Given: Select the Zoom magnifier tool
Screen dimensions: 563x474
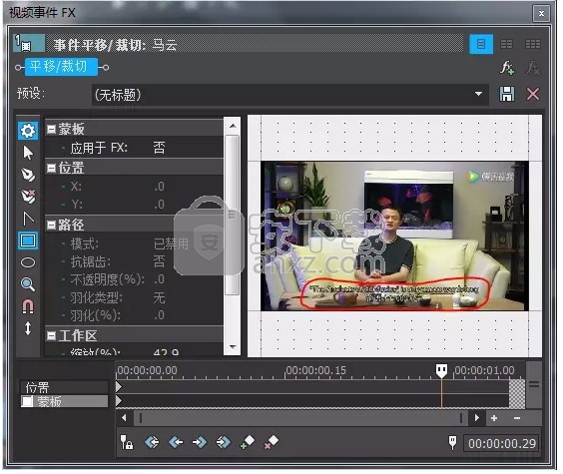Looking at the screenshot, I should [x=28, y=284].
